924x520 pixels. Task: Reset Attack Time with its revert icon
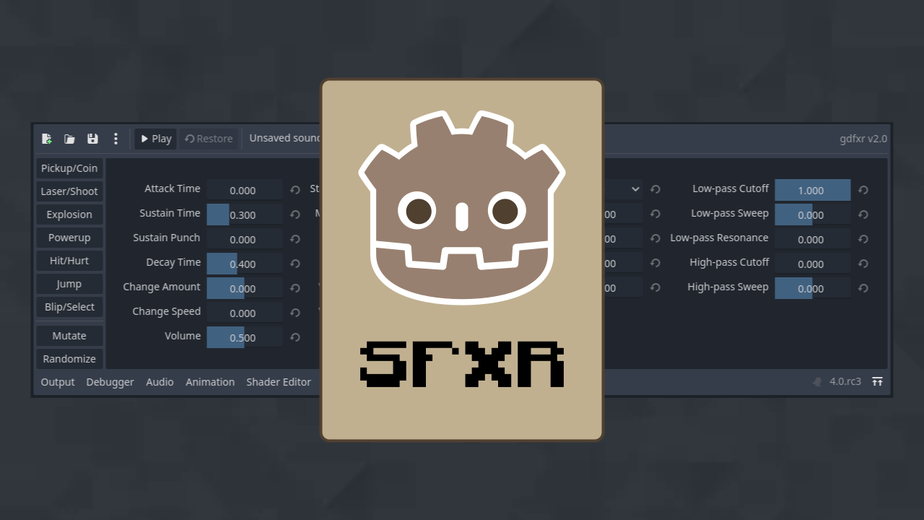pos(295,190)
